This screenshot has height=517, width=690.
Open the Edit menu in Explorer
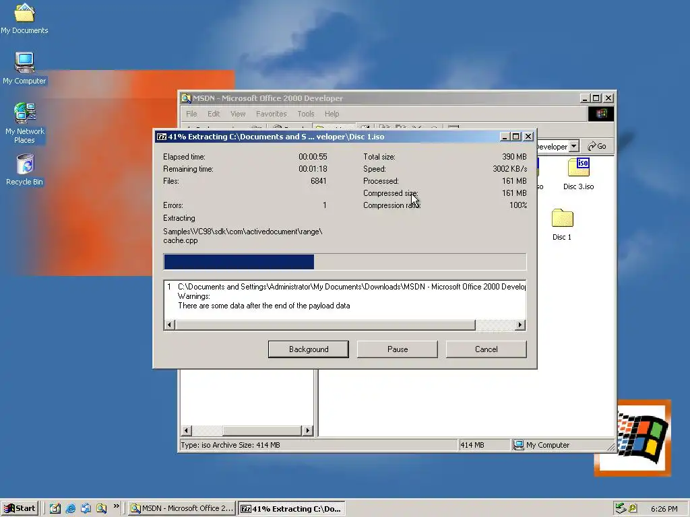[x=214, y=114]
